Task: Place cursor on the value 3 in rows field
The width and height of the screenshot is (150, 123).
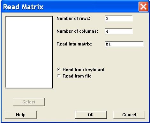Action: (x=107, y=19)
